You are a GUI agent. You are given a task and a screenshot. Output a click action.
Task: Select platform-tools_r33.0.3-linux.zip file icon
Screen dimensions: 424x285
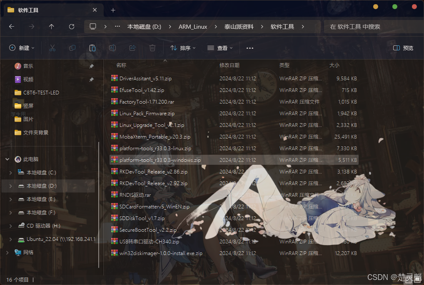(115, 148)
